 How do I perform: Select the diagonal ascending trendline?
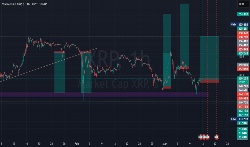point(49,65)
